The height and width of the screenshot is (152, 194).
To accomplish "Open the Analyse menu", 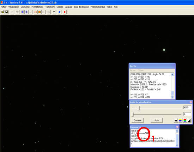I will click(69, 7).
